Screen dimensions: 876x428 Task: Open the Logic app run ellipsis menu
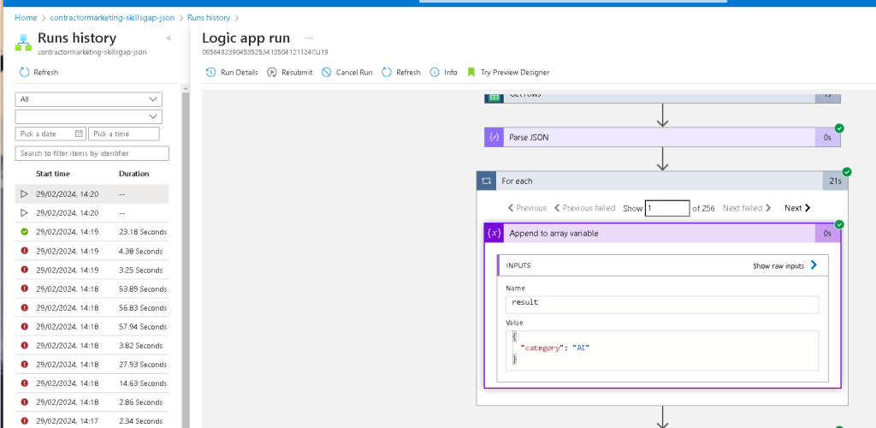coord(309,38)
